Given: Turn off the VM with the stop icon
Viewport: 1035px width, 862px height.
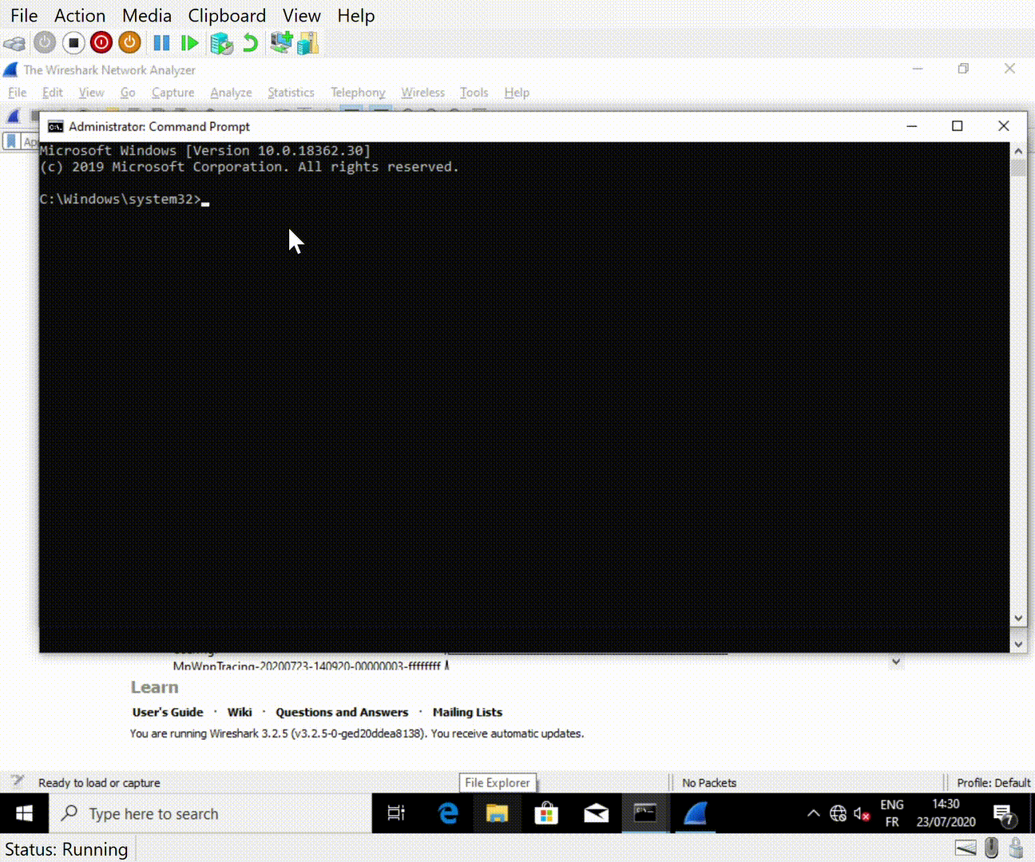Looking at the screenshot, I should pyautogui.click(x=73, y=43).
